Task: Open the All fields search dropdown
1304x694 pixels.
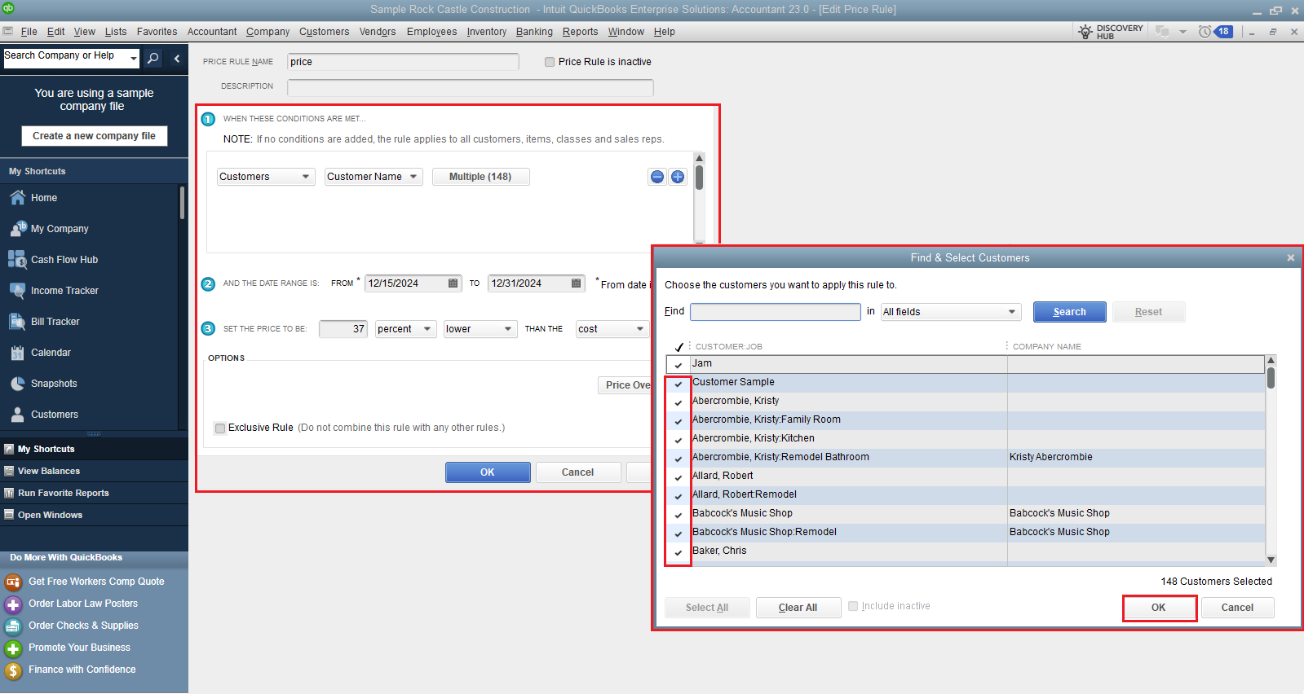Action: click(x=951, y=312)
